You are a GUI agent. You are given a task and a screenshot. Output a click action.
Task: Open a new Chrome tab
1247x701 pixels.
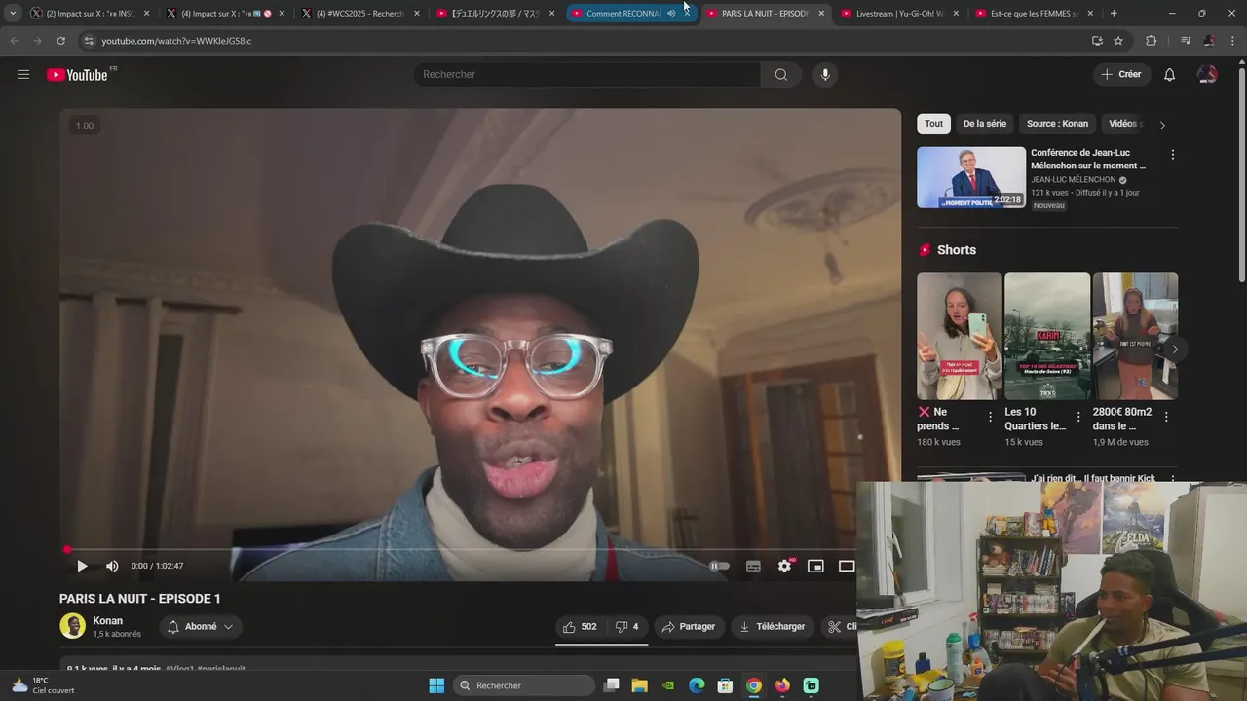pos(1114,14)
